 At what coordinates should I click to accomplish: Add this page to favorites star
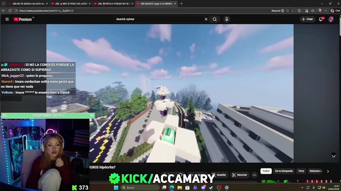click(x=293, y=11)
